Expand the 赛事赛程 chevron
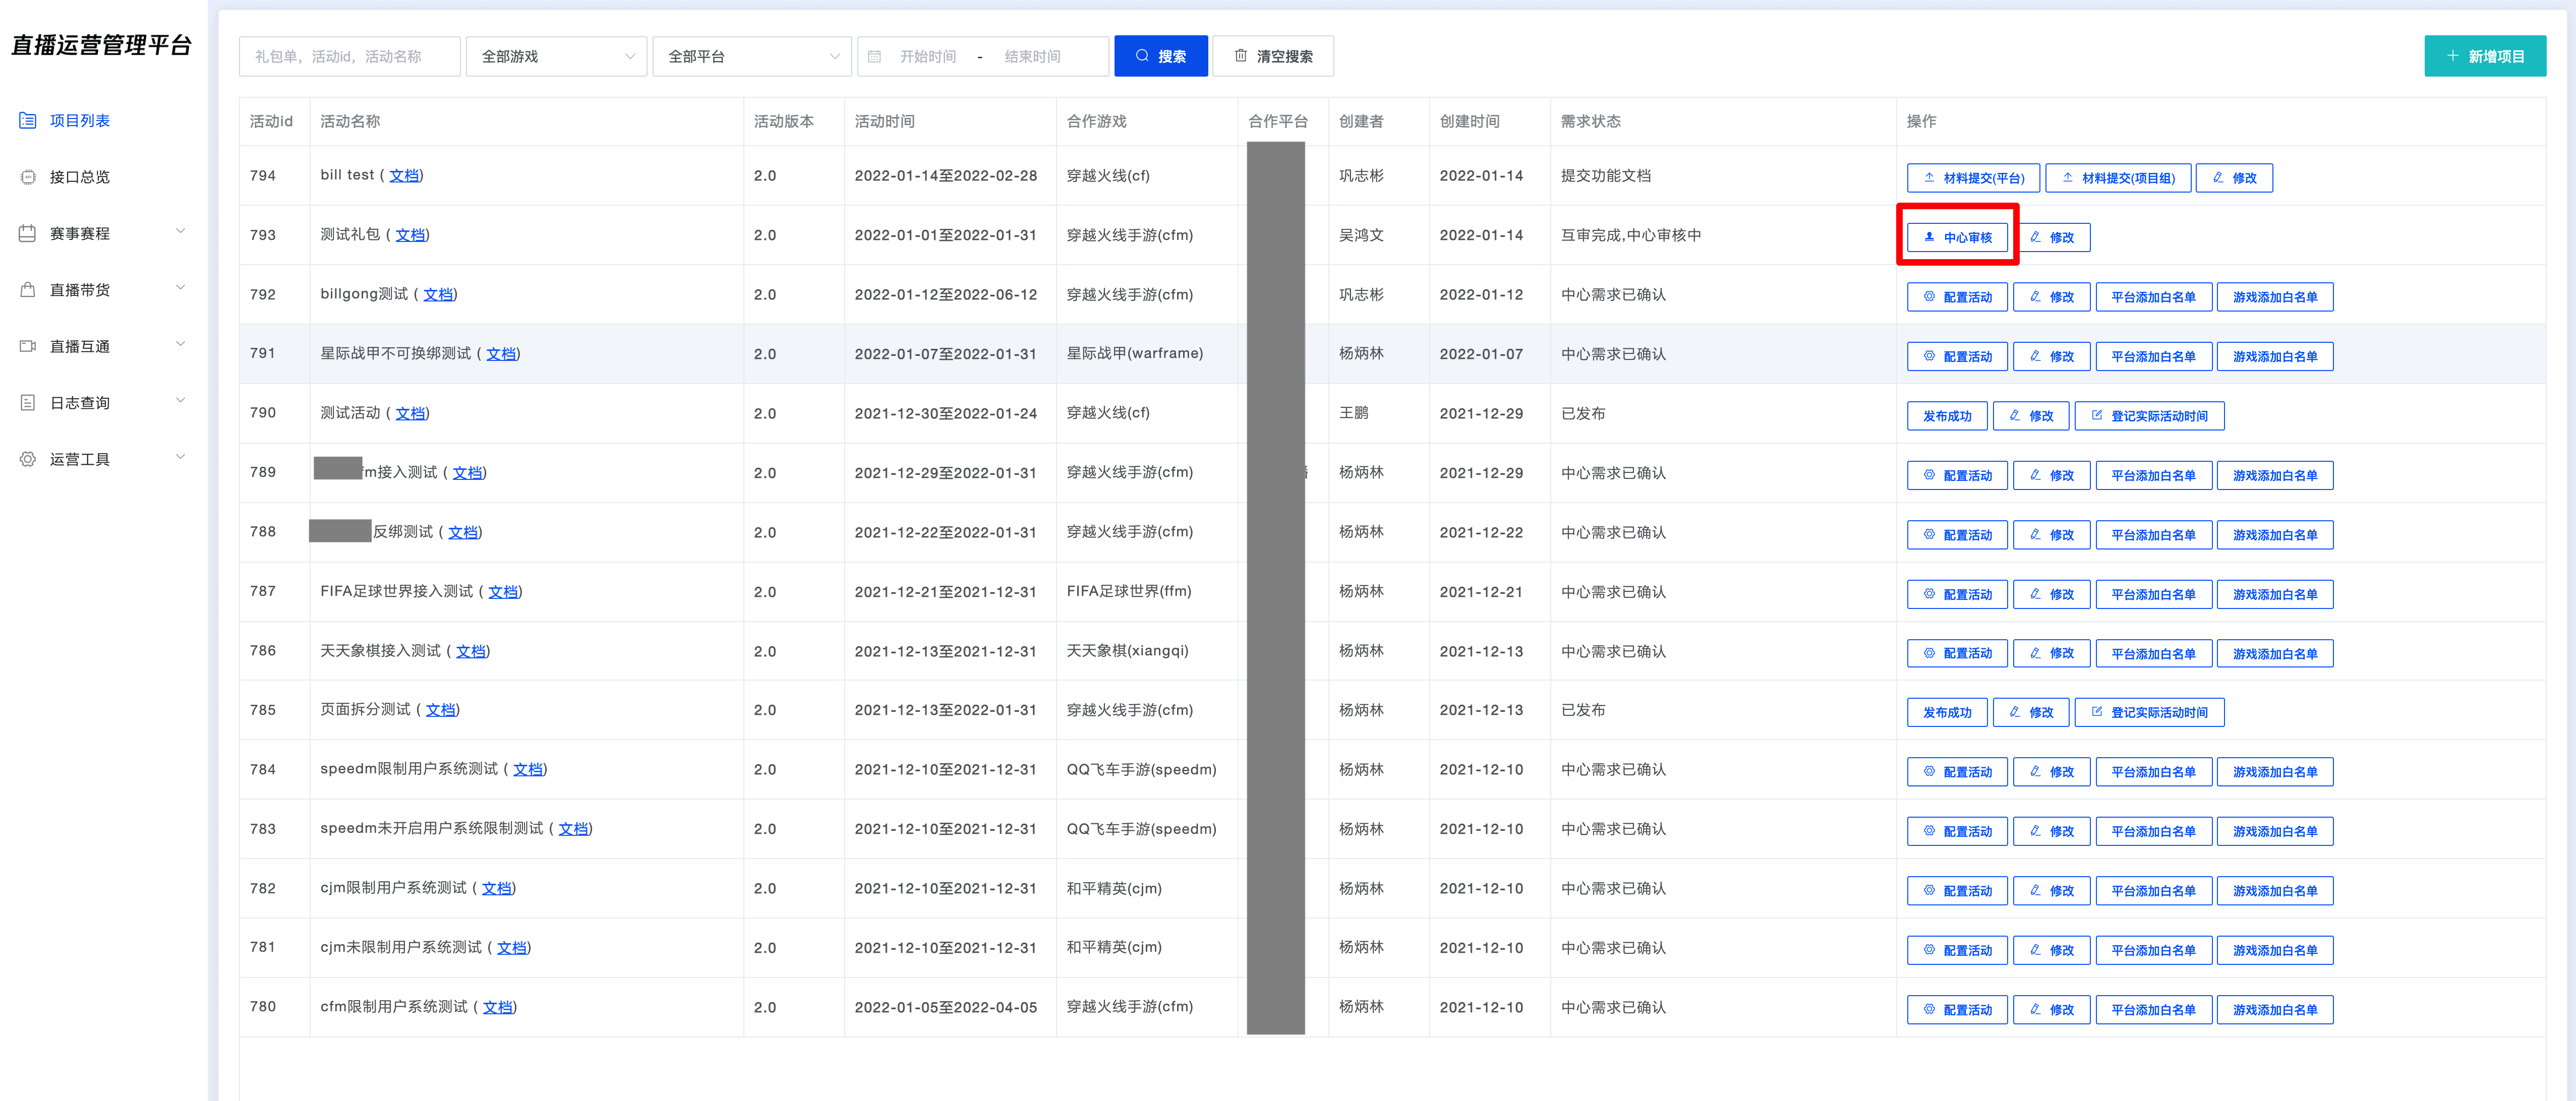This screenshot has width=2576, height=1101. (x=181, y=231)
